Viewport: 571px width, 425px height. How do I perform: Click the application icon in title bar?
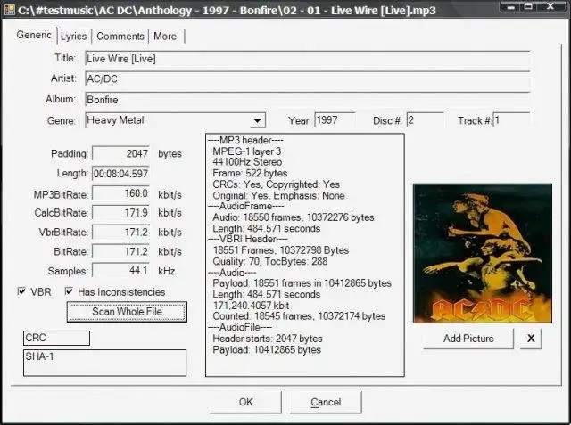point(10,10)
